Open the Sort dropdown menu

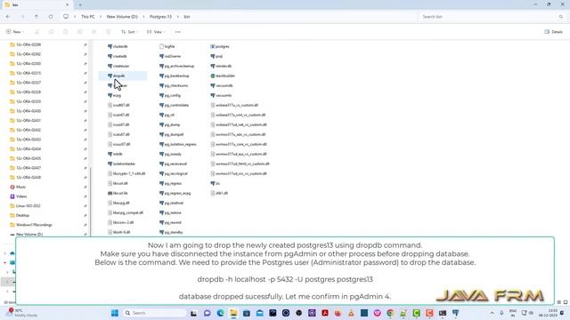click(129, 32)
